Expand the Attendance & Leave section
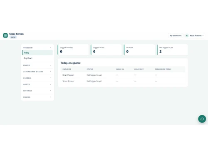Viewport: 208px width, 156px height. pos(37,72)
